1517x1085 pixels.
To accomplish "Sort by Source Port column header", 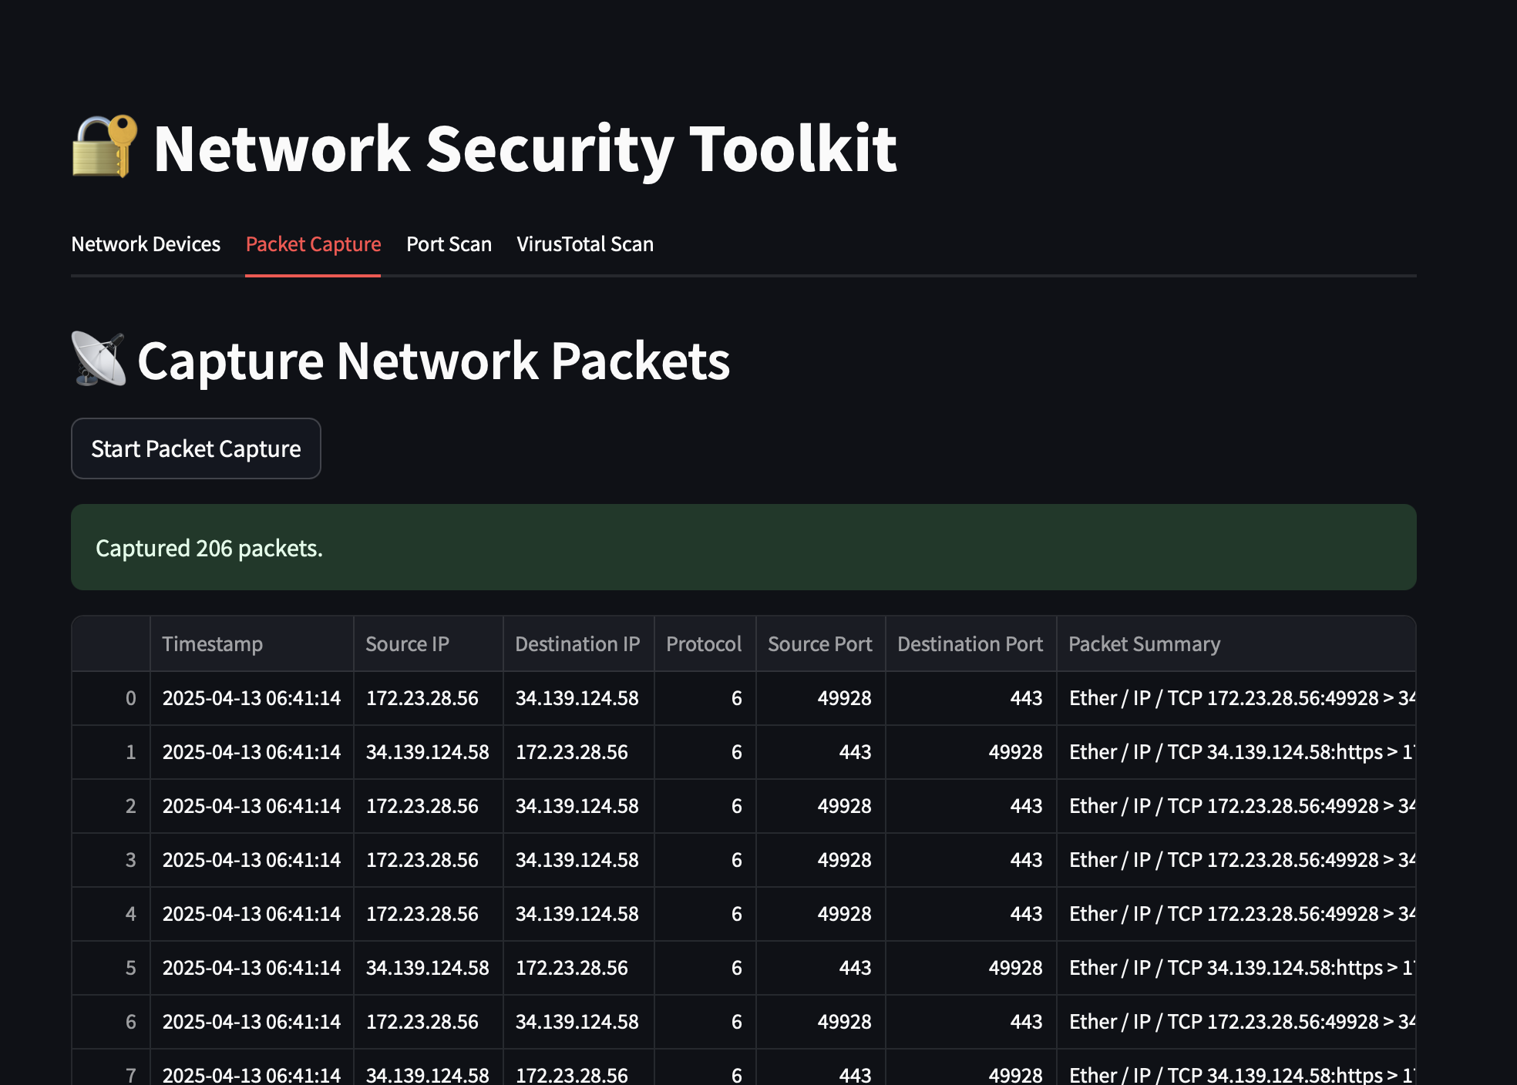I will point(819,644).
